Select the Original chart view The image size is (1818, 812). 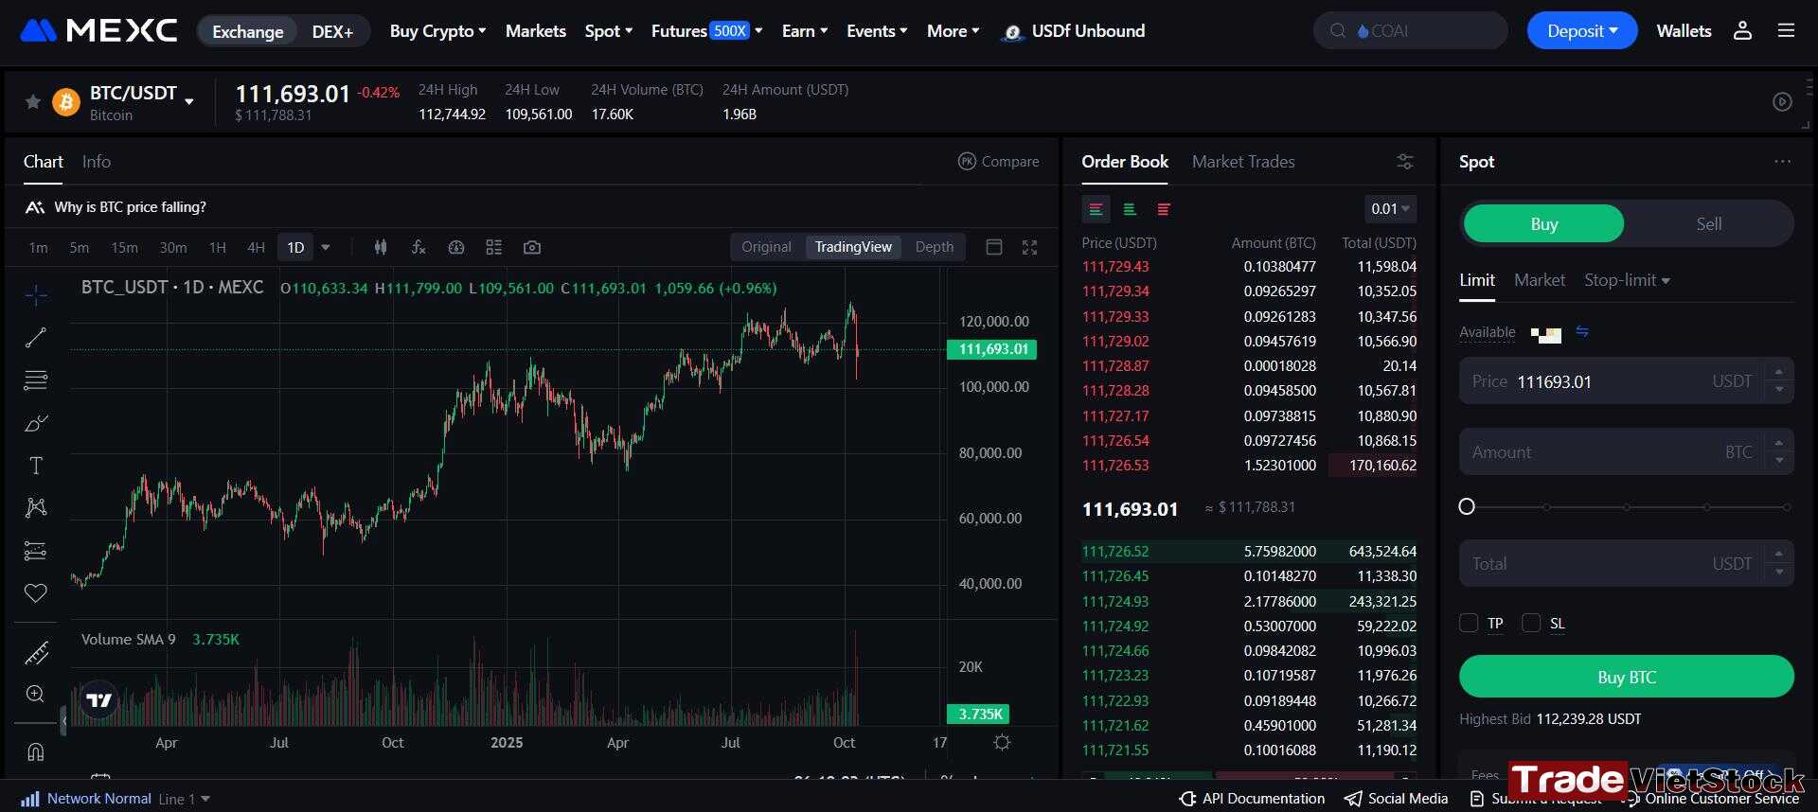coord(766,247)
